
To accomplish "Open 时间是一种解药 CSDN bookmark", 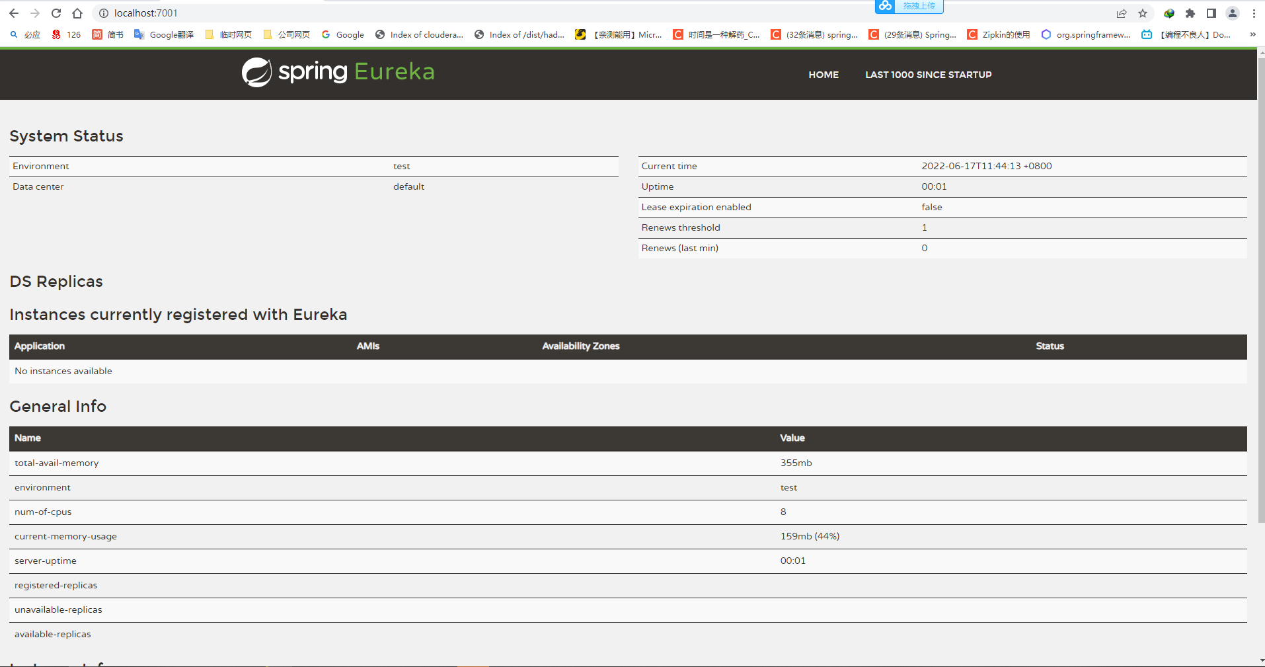I will click(716, 34).
